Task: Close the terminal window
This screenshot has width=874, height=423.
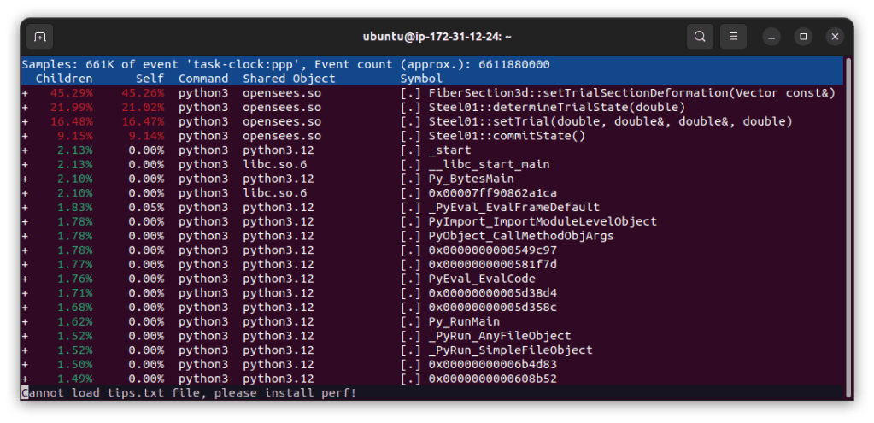Action: [x=835, y=37]
